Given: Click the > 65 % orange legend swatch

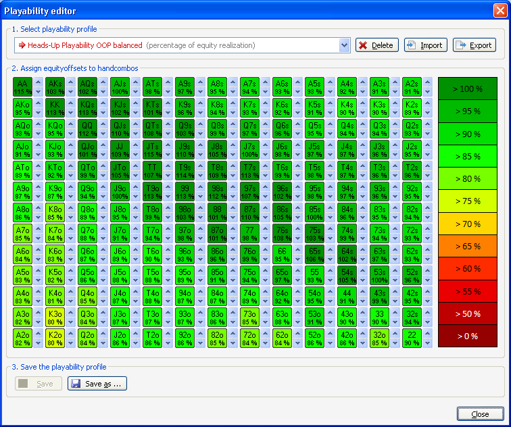Looking at the screenshot, I should [468, 246].
